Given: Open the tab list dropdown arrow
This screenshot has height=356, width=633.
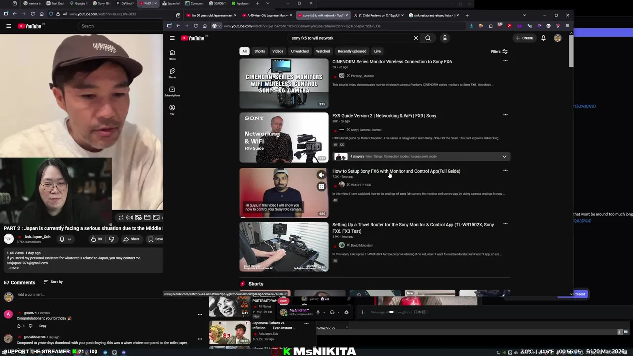Looking at the screenshot, I should [524, 15].
